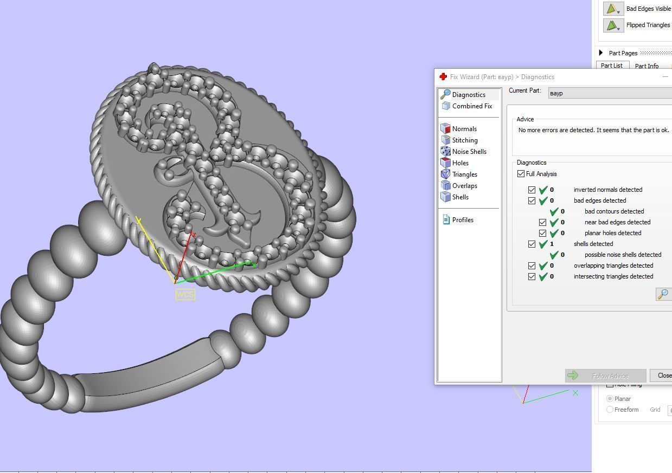The image size is (672, 473).
Task: Toggle overlapping triangles detected checkbox
Action: coord(532,265)
